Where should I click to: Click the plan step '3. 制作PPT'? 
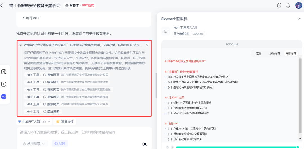point(31,18)
